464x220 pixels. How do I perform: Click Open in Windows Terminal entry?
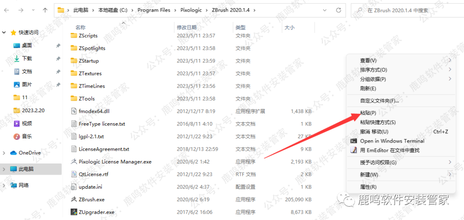point(392,141)
